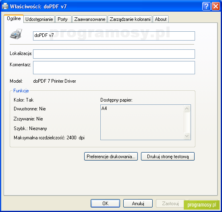Click the paper list scroll down arrow
Image resolution: width=222 pixels, height=212 pixels.
[187, 136]
